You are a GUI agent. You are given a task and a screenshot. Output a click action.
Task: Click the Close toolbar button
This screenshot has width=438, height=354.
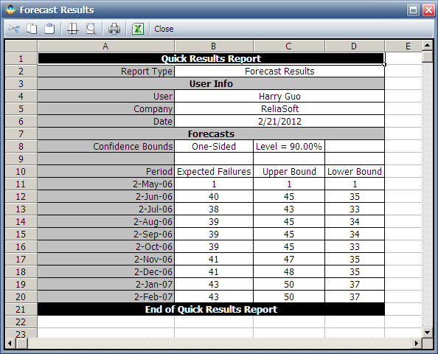(x=164, y=29)
